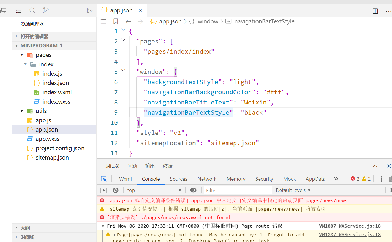This screenshot has height=242, width=392.
Task: Show more devtools tabs chevron
Action: click(x=336, y=179)
